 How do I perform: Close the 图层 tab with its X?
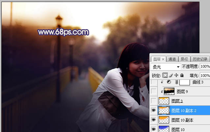[x=163, y=59]
